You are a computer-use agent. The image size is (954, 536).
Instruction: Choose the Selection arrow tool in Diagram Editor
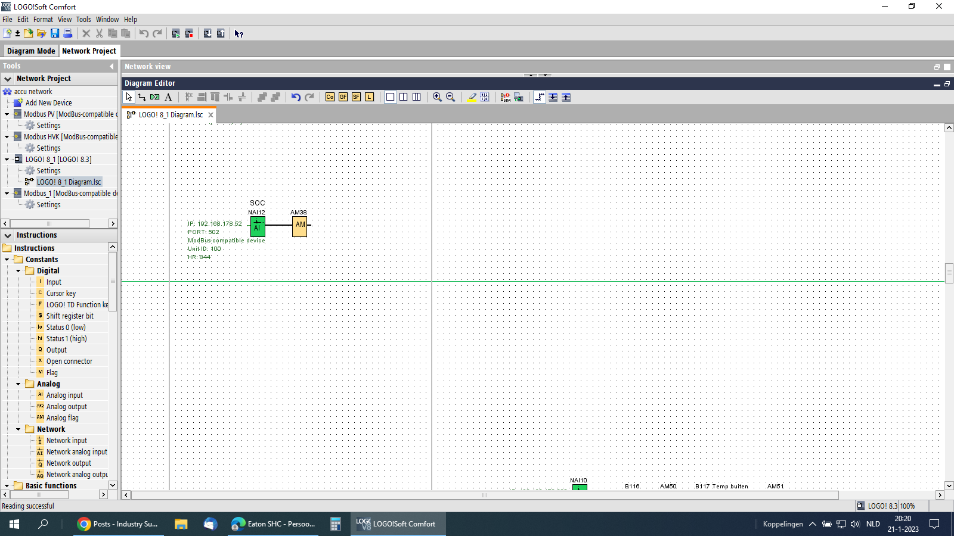click(x=129, y=97)
